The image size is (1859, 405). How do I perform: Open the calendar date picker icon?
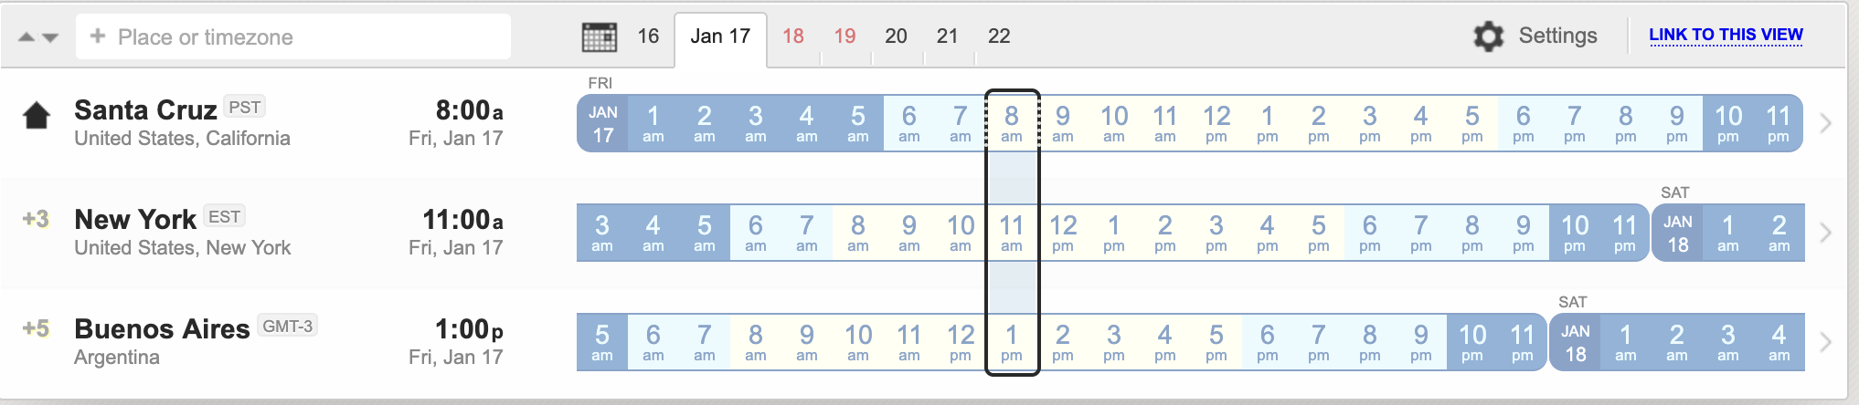(599, 36)
